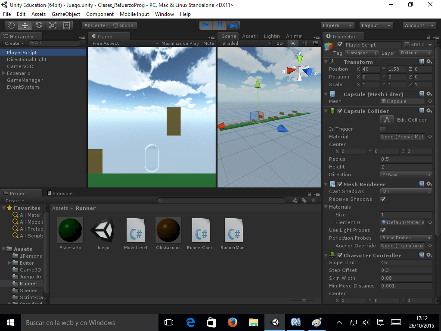
Task: Disable the Mesh Renderer component
Action: [340, 184]
